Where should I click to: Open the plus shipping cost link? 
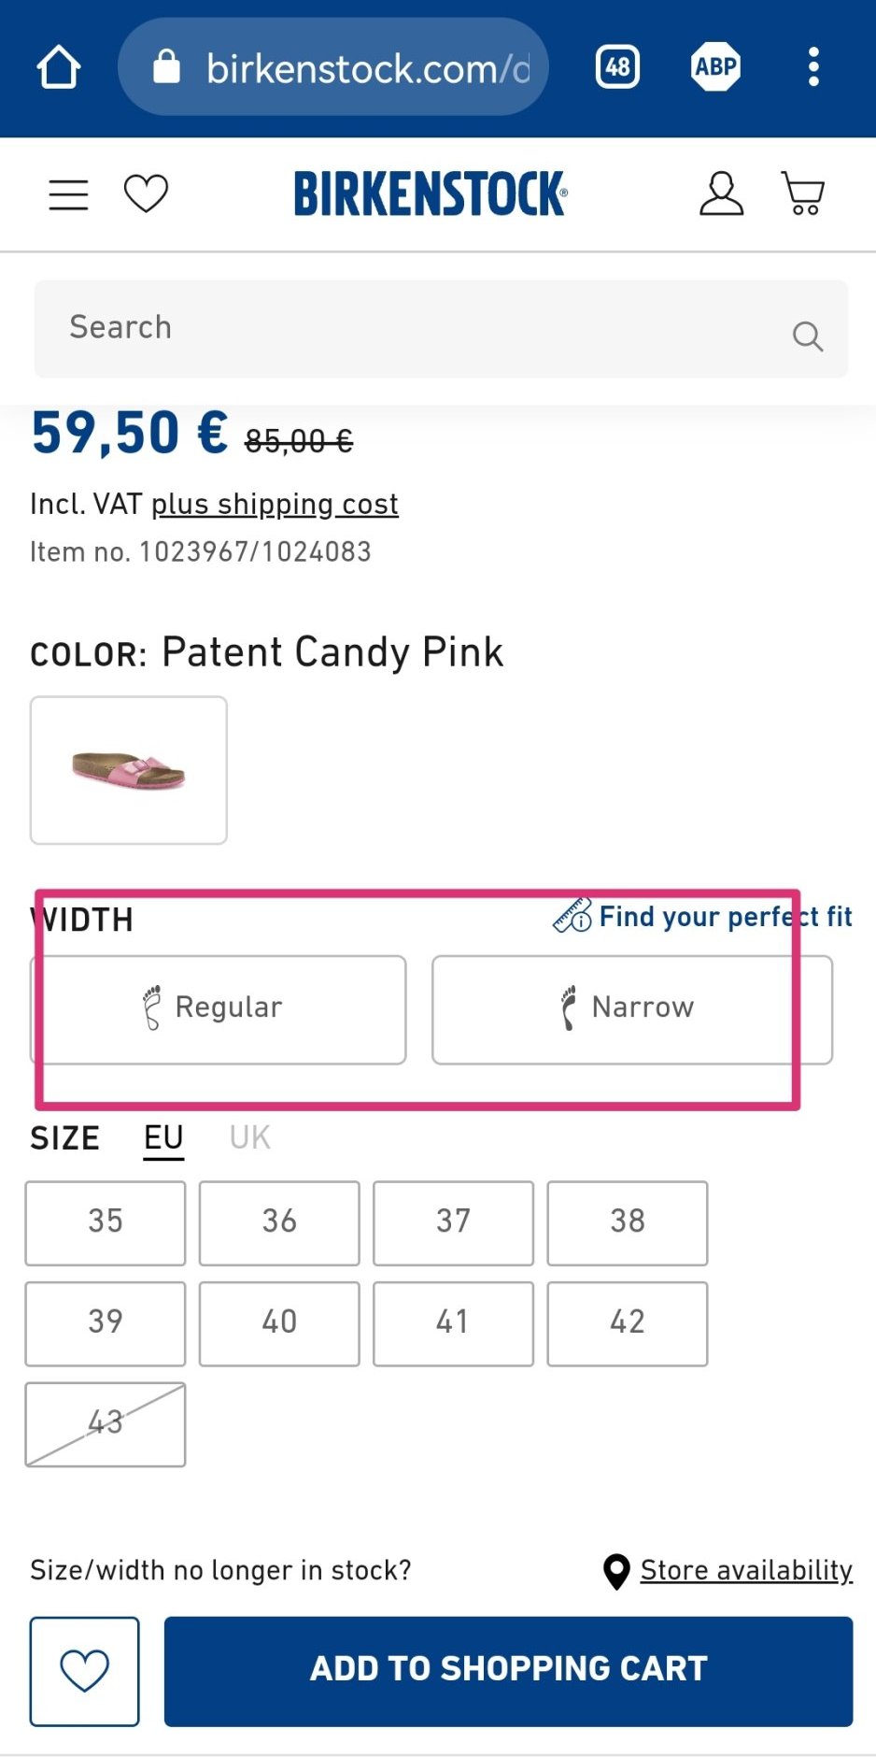coord(275,505)
